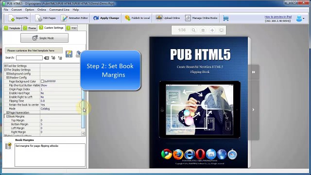Click the zoom in plus icon

click(x=212, y=30)
